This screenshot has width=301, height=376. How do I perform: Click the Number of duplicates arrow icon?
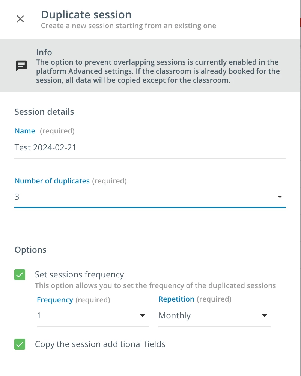tap(280, 197)
